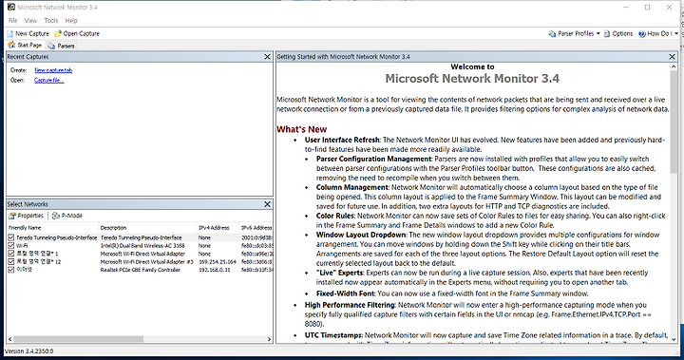
Task: Click Intel(R) Dual Band Wireless-AC 3168 description
Action: pos(142,246)
